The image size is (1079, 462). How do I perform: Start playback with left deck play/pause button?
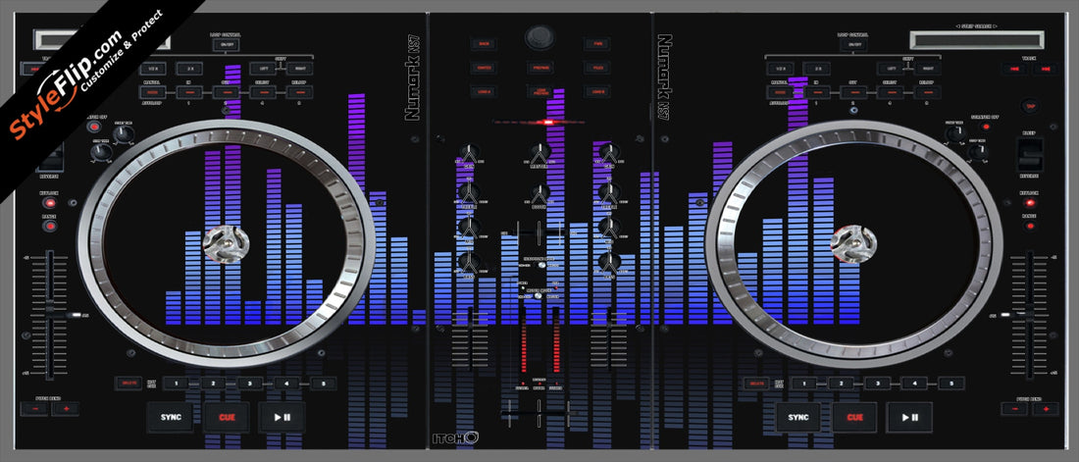click(x=282, y=417)
